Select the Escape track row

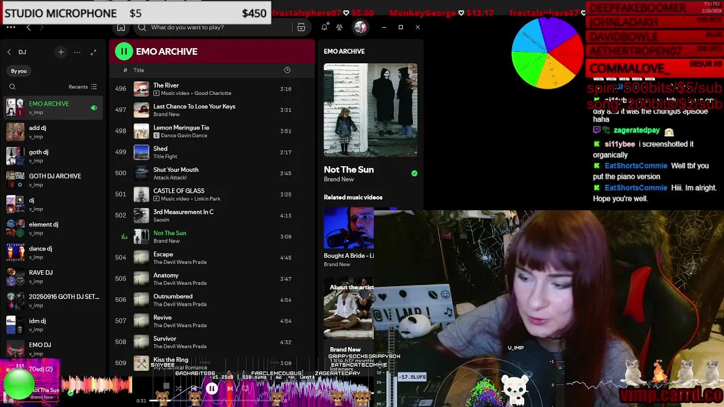[212, 258]
